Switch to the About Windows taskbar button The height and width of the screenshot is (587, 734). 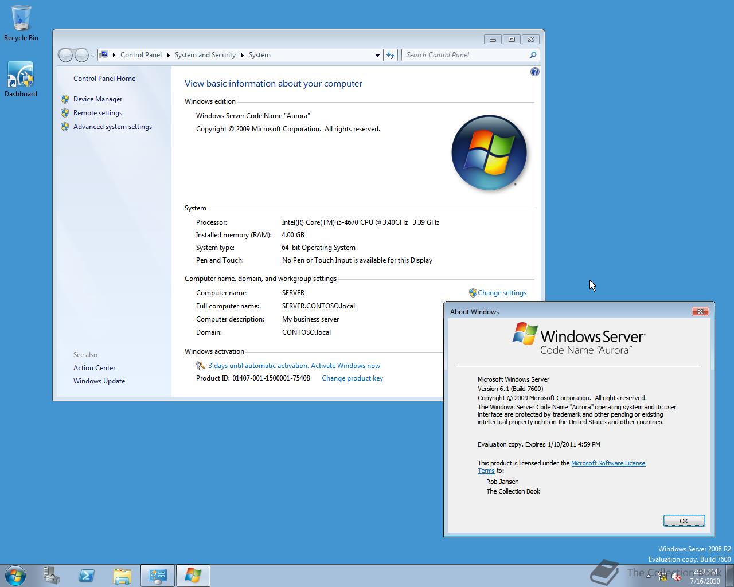193,575
